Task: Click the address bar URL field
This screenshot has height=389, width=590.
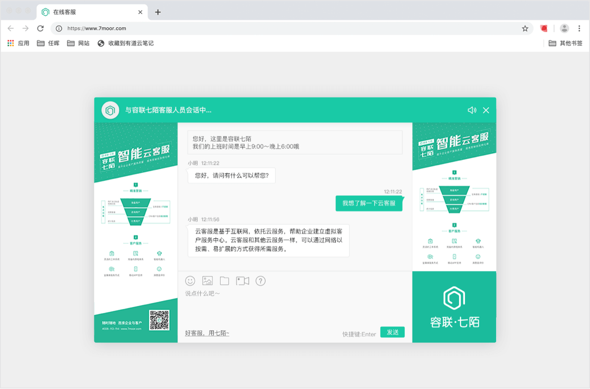Action: (292, 28)
